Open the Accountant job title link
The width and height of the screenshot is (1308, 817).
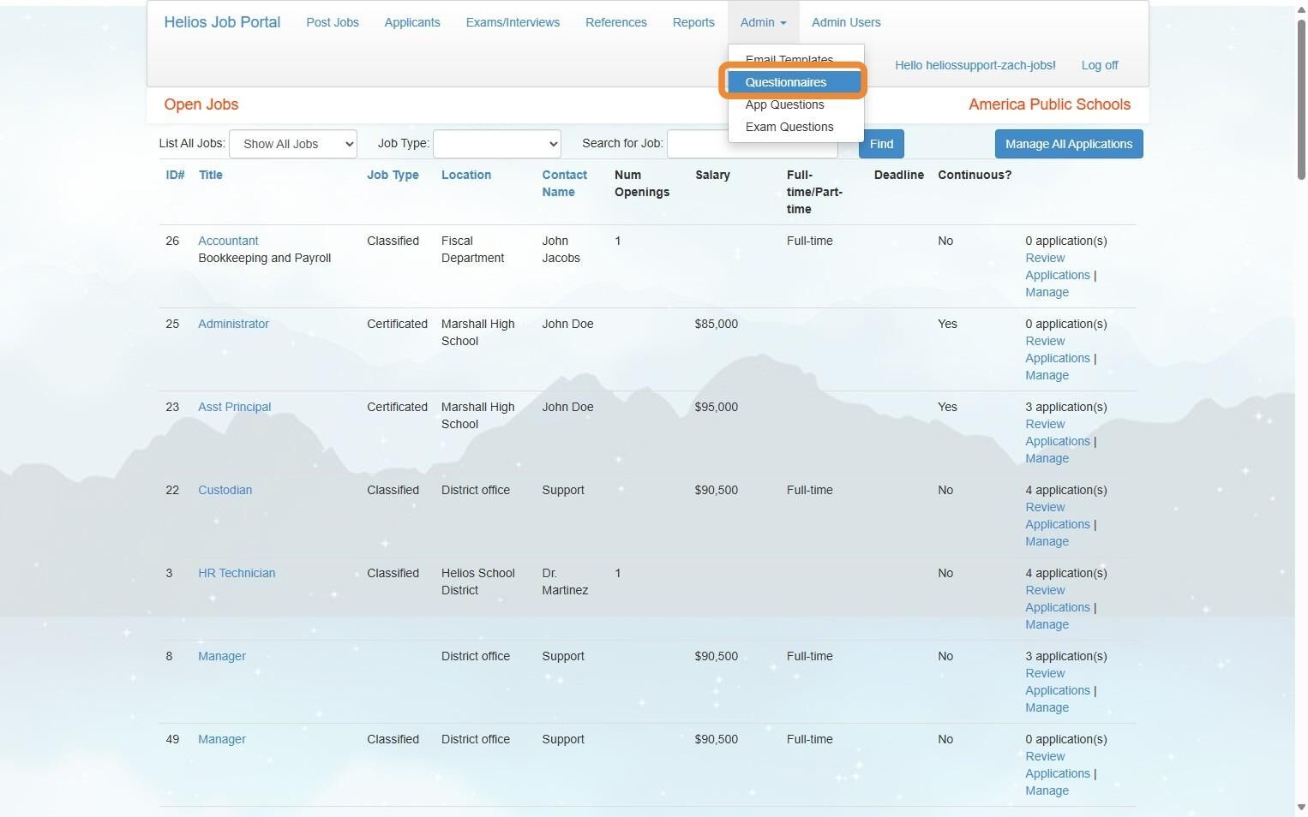point(228,241)
